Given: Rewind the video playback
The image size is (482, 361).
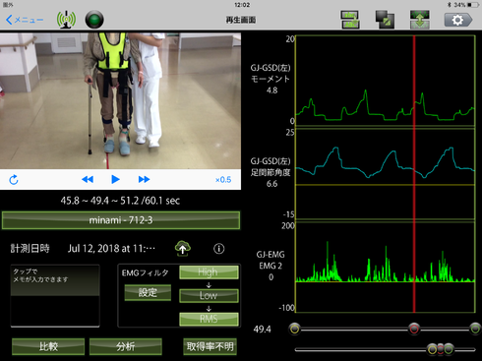Looking at the screenshot, I should [88, 179].
